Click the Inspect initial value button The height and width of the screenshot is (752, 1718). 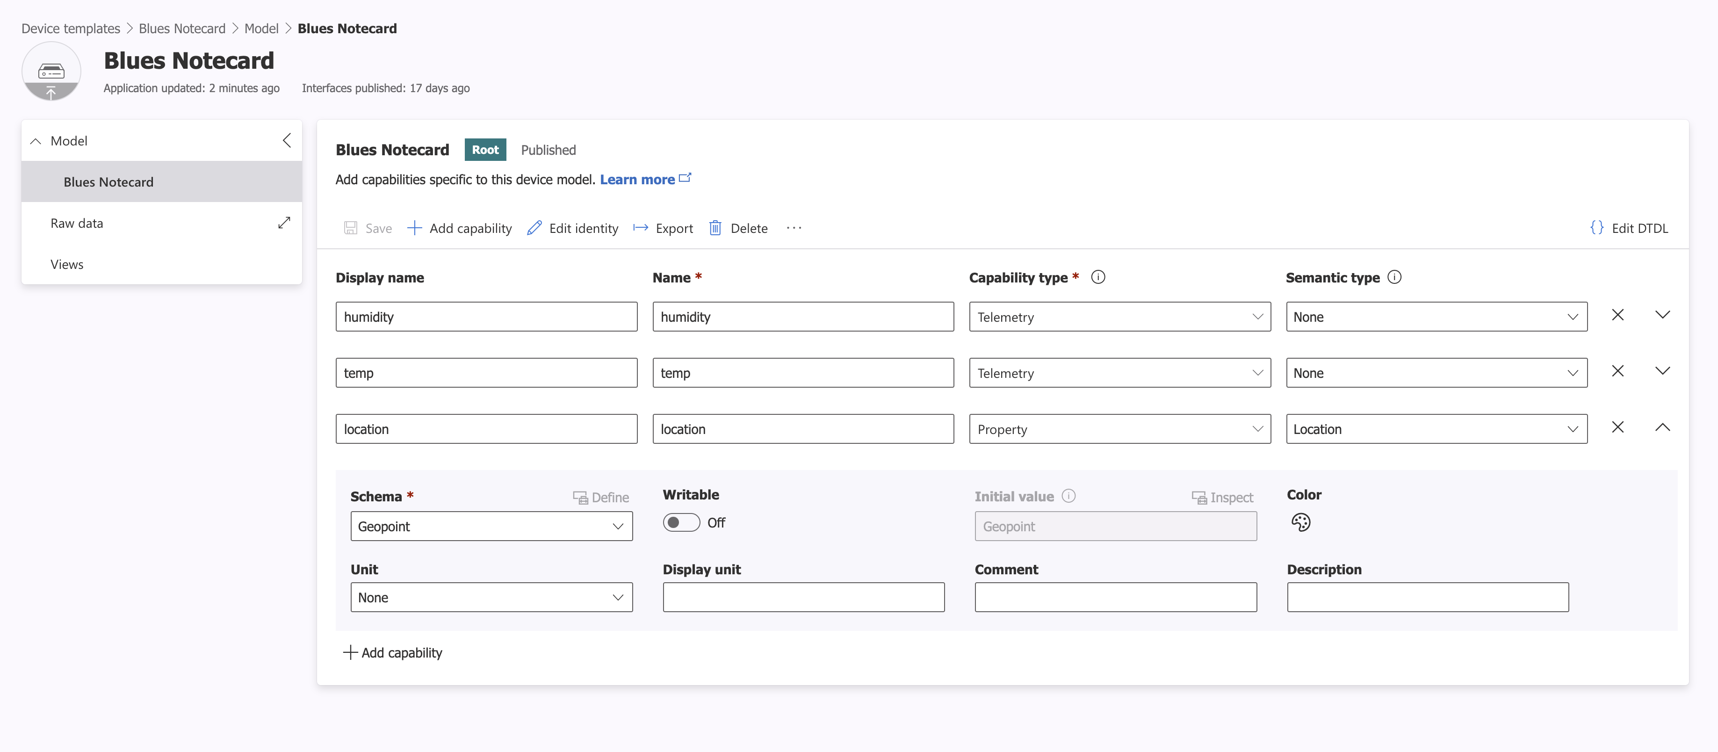click(1222, 498)
